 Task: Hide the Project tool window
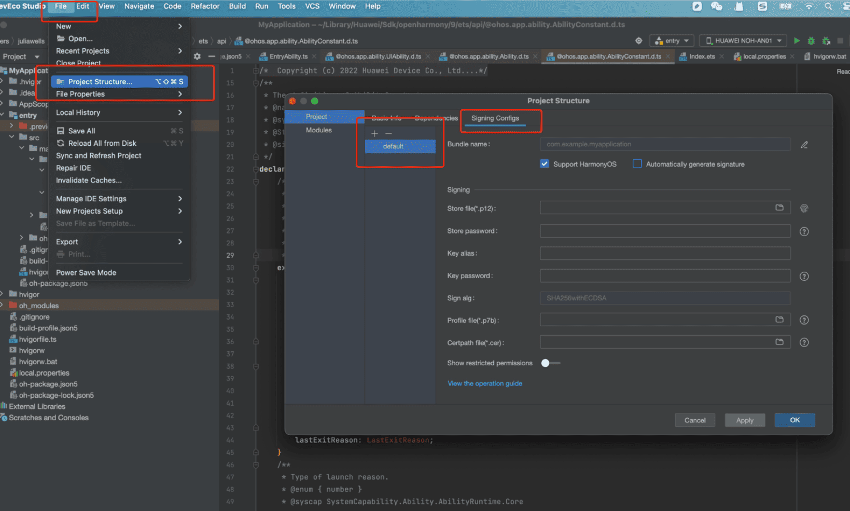pos(211,56)
